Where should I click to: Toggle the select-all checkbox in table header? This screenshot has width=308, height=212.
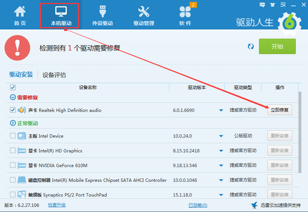[x=13, y=87]
